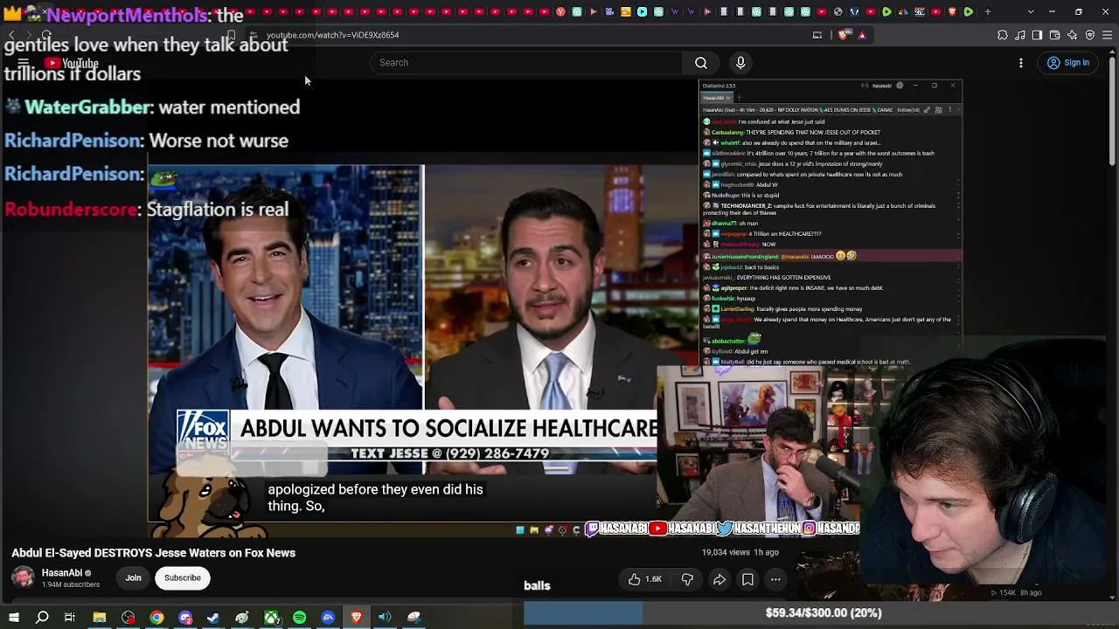Launch Google Chrome from the taskbar
The image size is (1119, 629).
156,618
